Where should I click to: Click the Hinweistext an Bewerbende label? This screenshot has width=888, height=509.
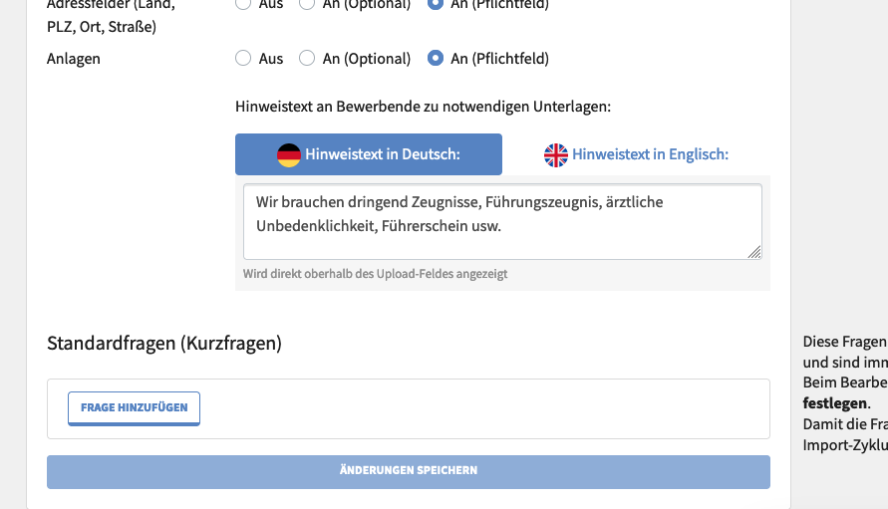423,106
